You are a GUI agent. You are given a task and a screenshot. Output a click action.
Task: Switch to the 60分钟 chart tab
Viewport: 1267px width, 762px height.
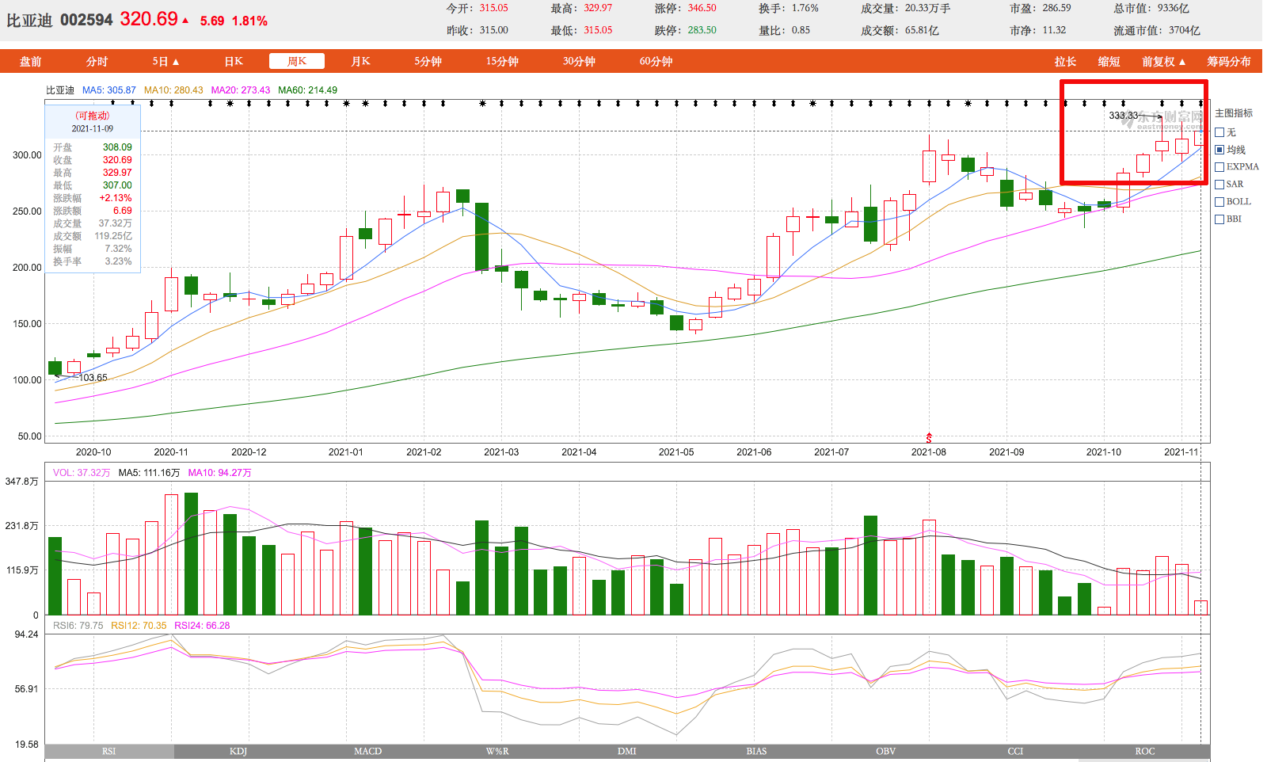tap(656, 61)
